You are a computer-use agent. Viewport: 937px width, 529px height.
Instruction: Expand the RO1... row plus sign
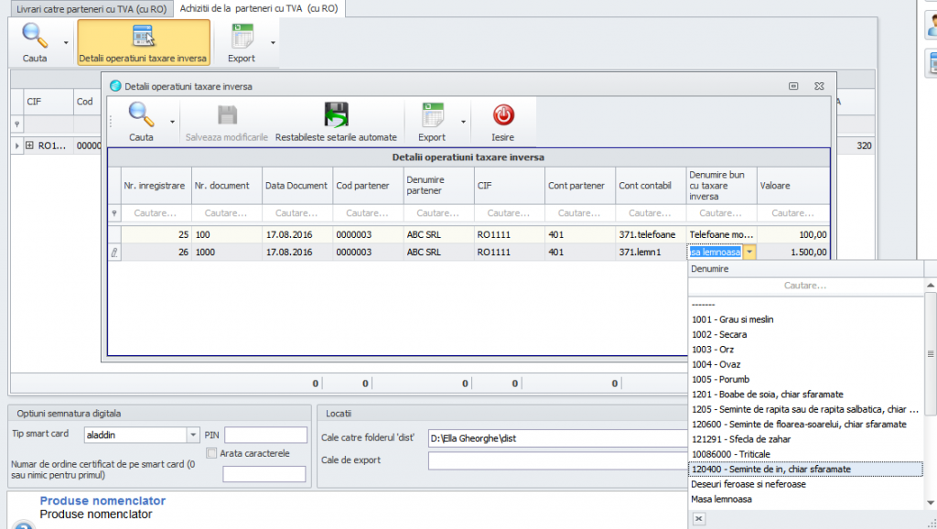(29, 146)
